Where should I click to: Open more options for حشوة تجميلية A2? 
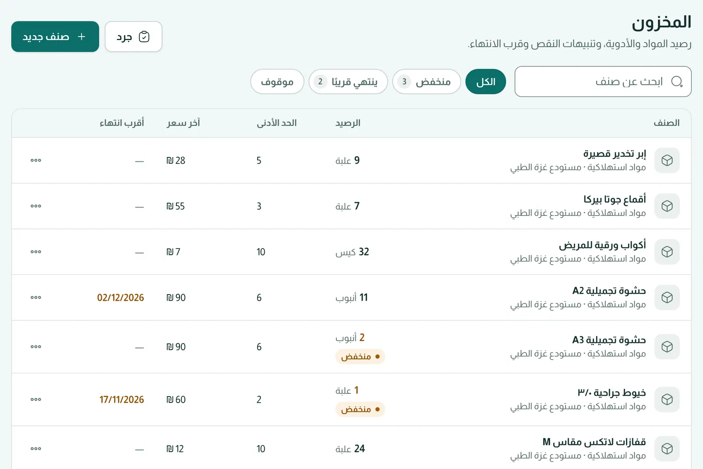36,298
